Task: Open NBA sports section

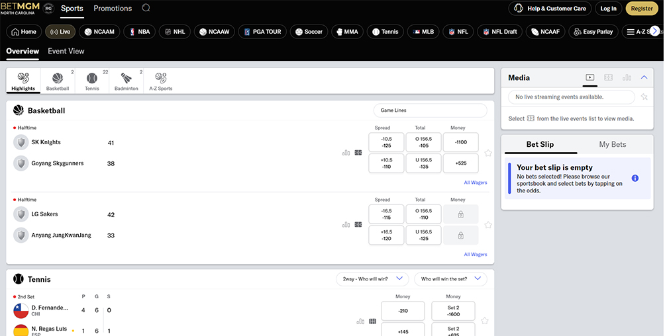Action: pos(140,32)
